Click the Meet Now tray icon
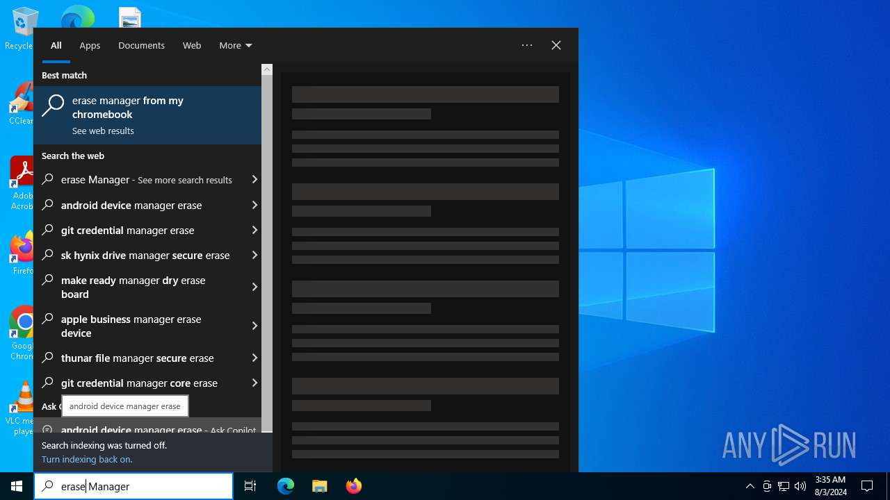 click(767, 486)
